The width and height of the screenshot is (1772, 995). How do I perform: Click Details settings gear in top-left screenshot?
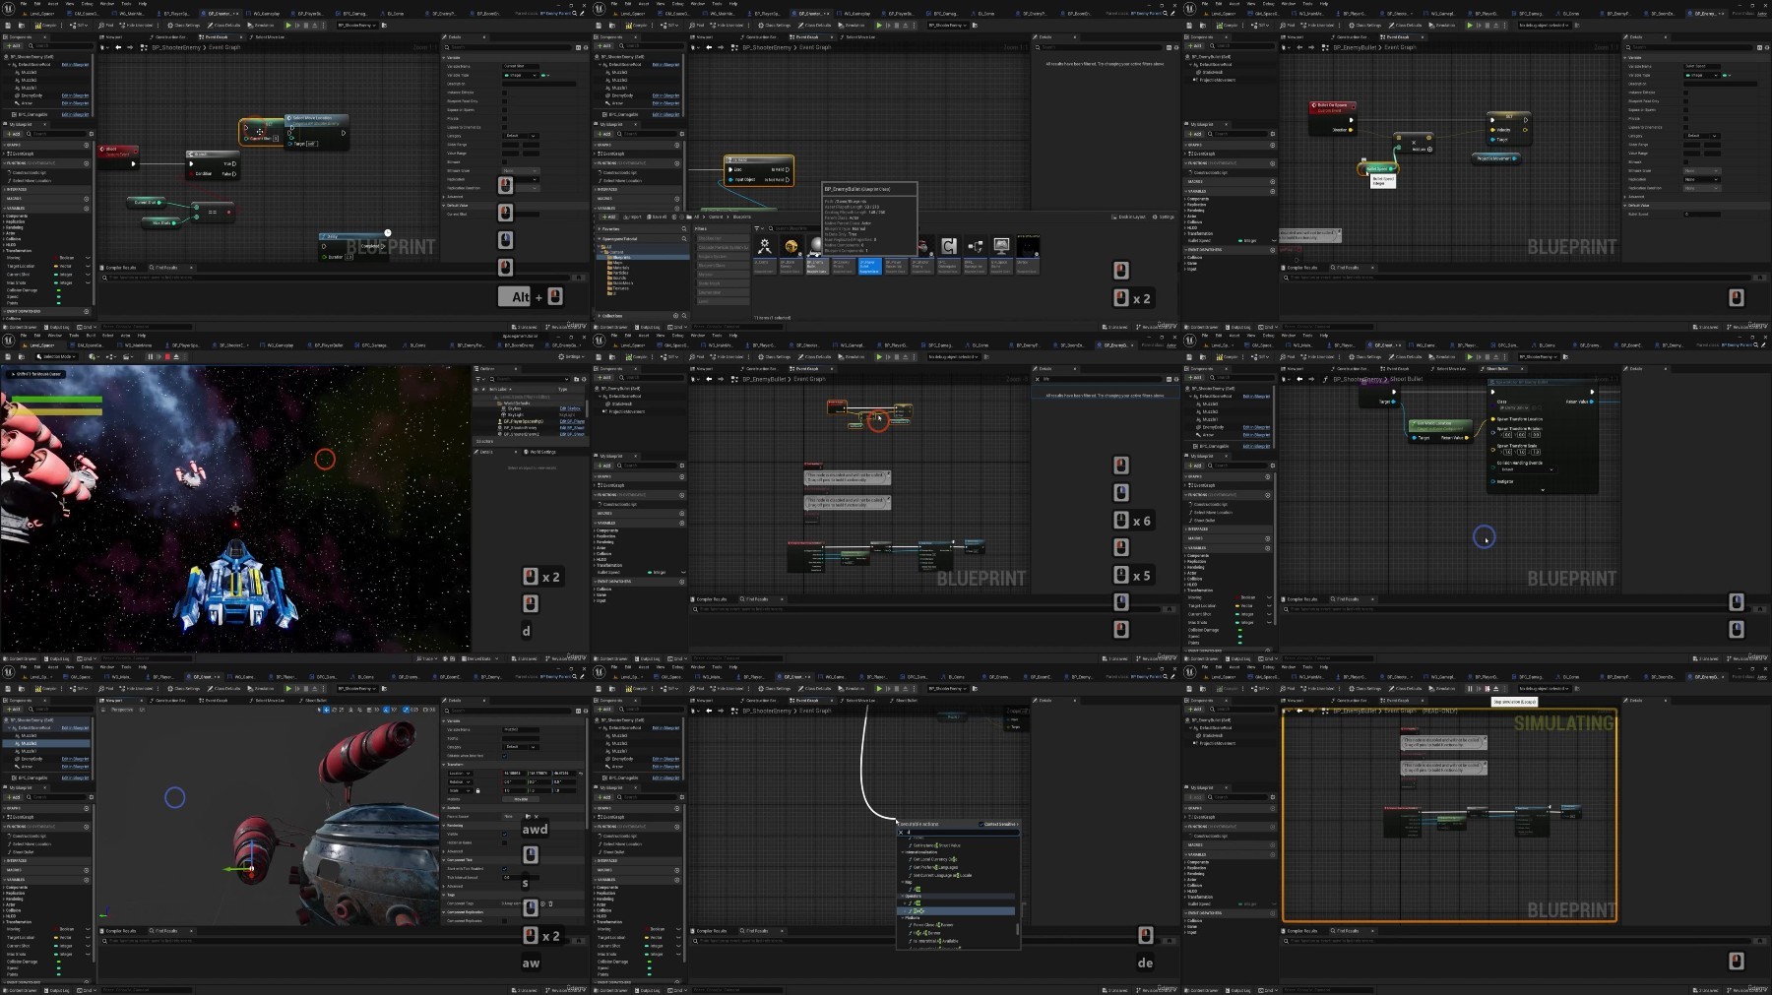(x=586, y=47)
